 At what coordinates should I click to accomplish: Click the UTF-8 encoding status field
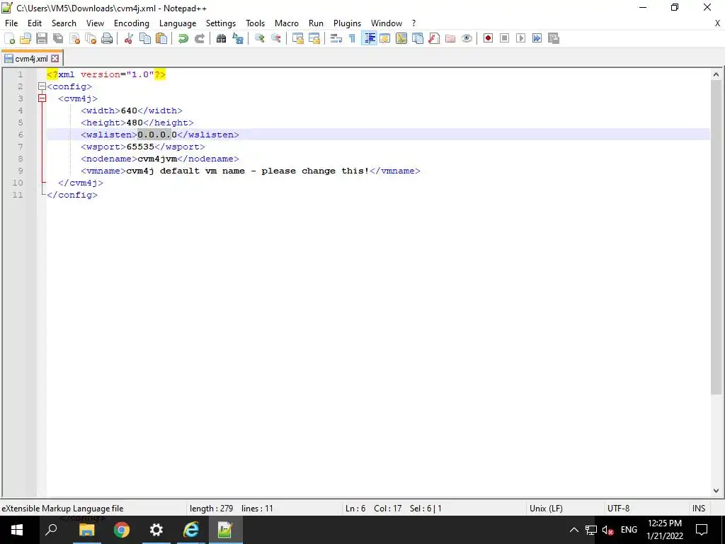(618, 509)
